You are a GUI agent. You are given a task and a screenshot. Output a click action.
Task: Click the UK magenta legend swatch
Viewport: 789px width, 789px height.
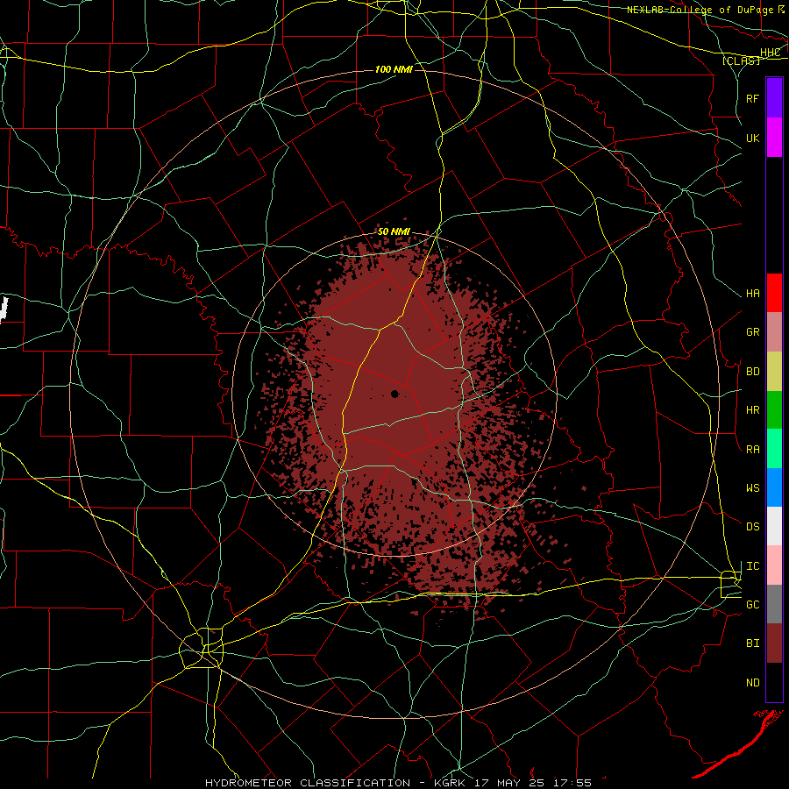click(774, 138)
